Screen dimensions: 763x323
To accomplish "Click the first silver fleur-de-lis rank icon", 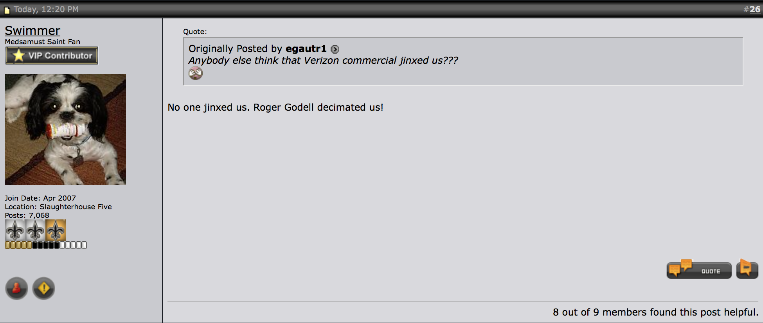I will tap(15, 230).
